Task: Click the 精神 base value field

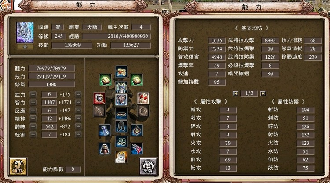Action: click(49, 118)
